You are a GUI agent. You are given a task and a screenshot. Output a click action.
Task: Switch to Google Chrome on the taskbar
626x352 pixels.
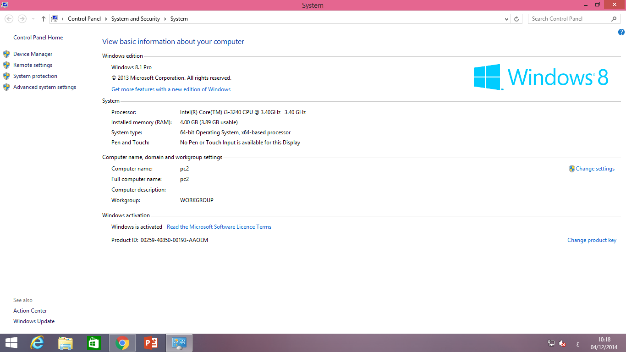(x=122, y=343)
